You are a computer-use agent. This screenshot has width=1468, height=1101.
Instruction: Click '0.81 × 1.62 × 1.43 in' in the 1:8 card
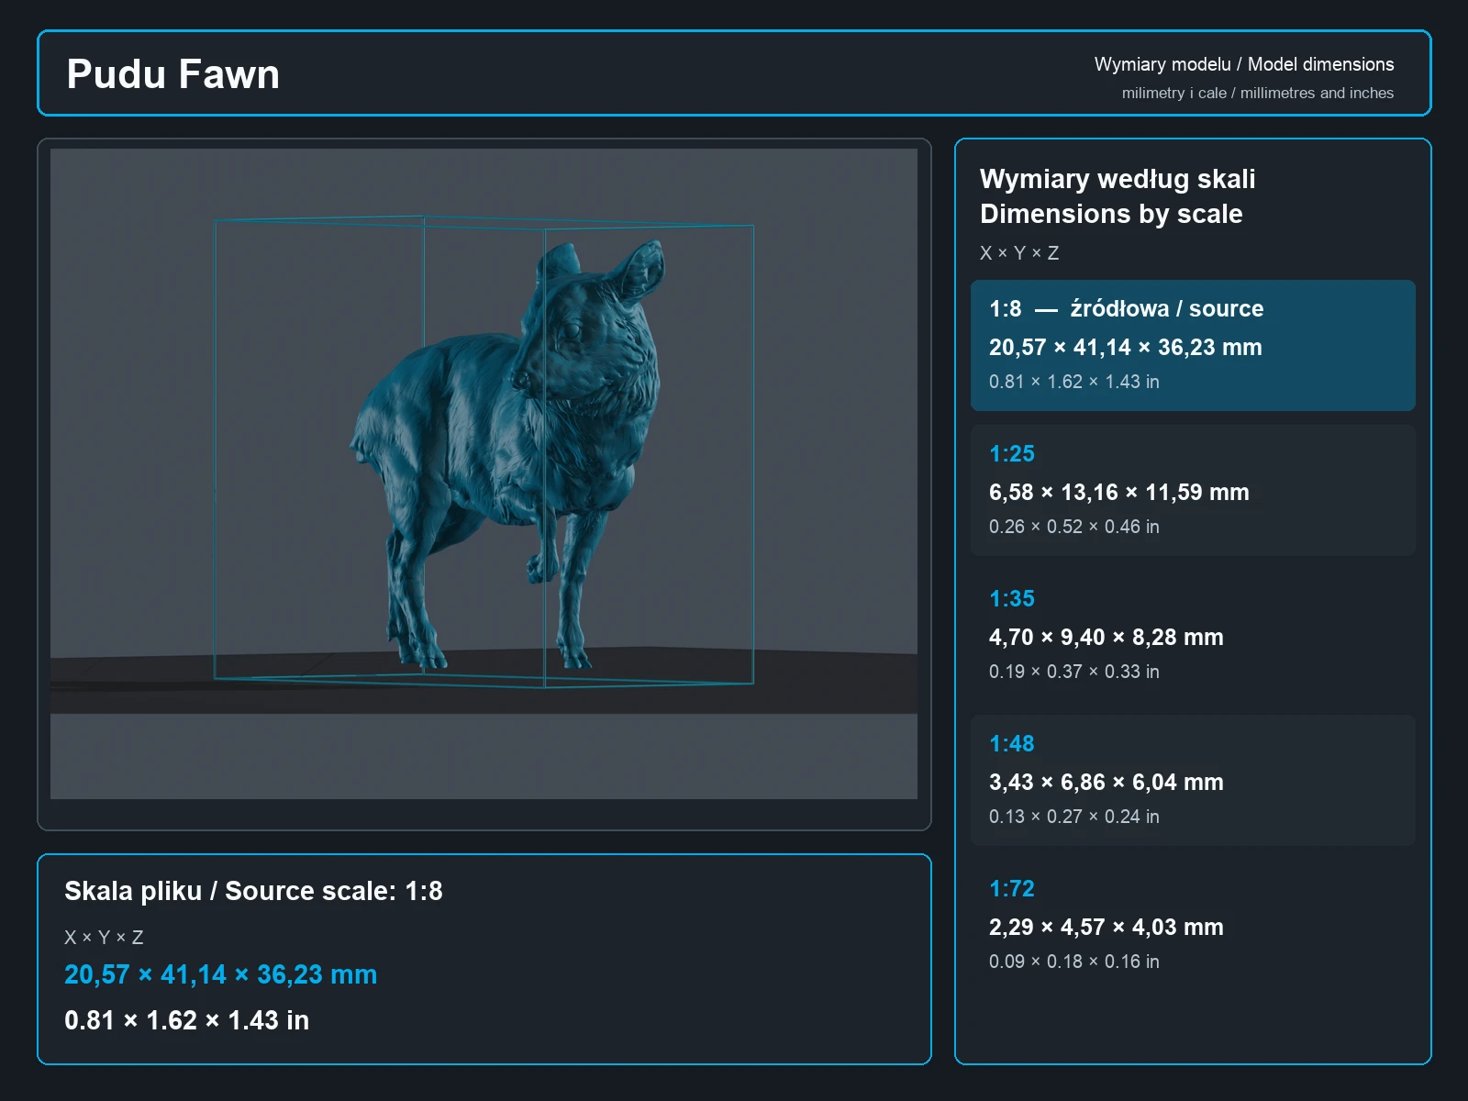pyautogui.click(x=1073, y=382)
